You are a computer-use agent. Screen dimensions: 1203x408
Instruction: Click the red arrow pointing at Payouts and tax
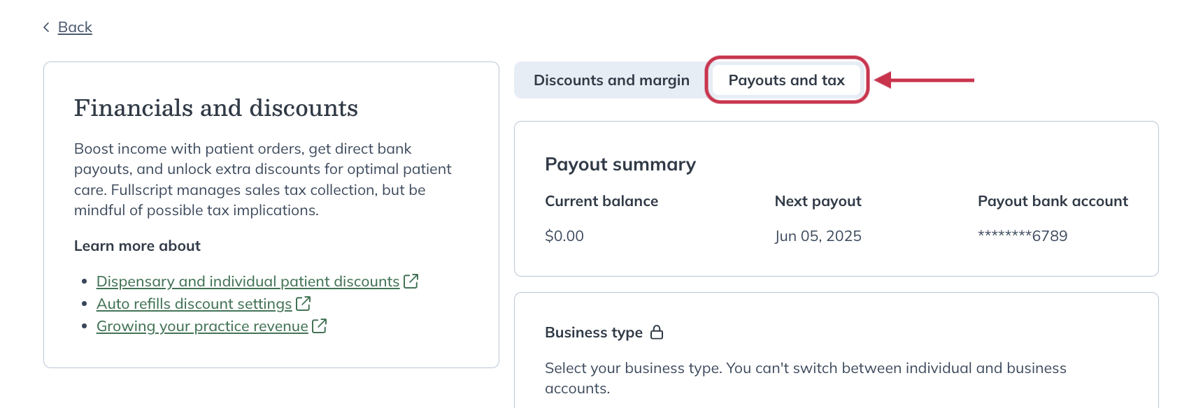(x=923, y=80)
